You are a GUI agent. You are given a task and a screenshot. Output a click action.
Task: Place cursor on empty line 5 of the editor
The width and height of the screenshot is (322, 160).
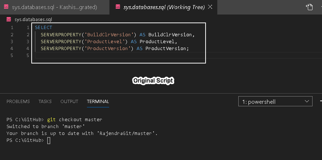pos(109,56)
